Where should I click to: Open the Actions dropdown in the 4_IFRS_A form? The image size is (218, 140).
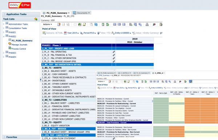pyautogui.click(x=101, y=82)
